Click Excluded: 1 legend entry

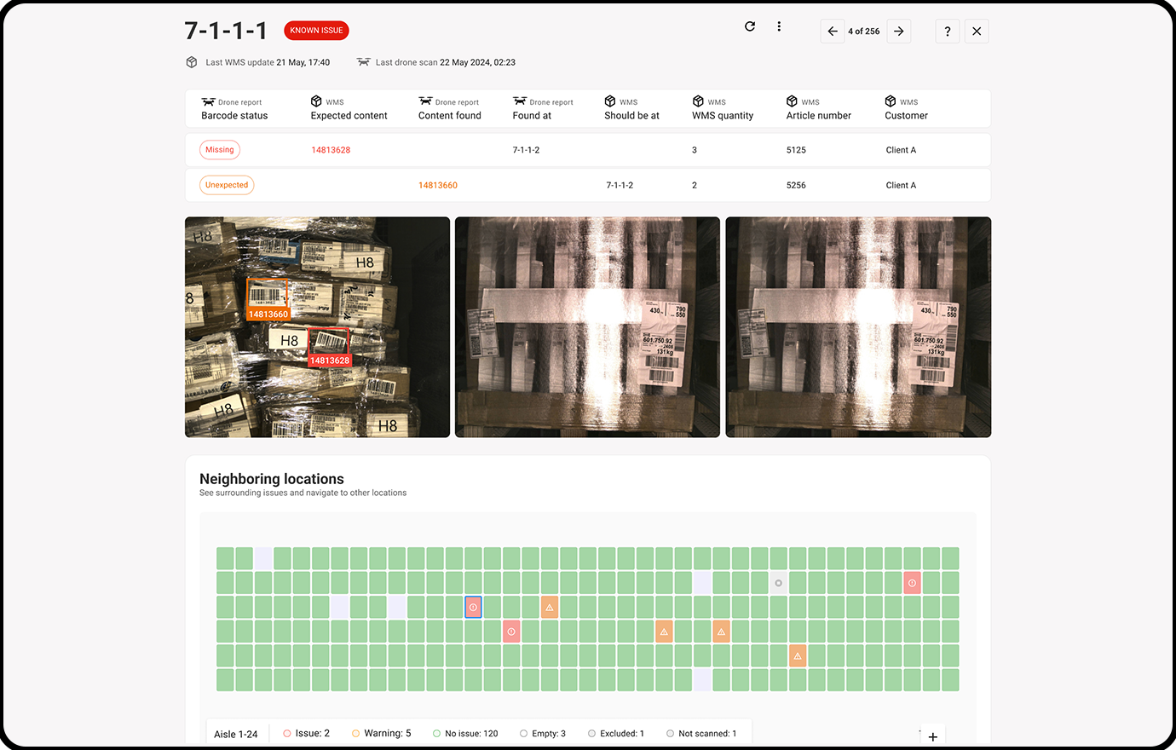[x=615, y=733]
